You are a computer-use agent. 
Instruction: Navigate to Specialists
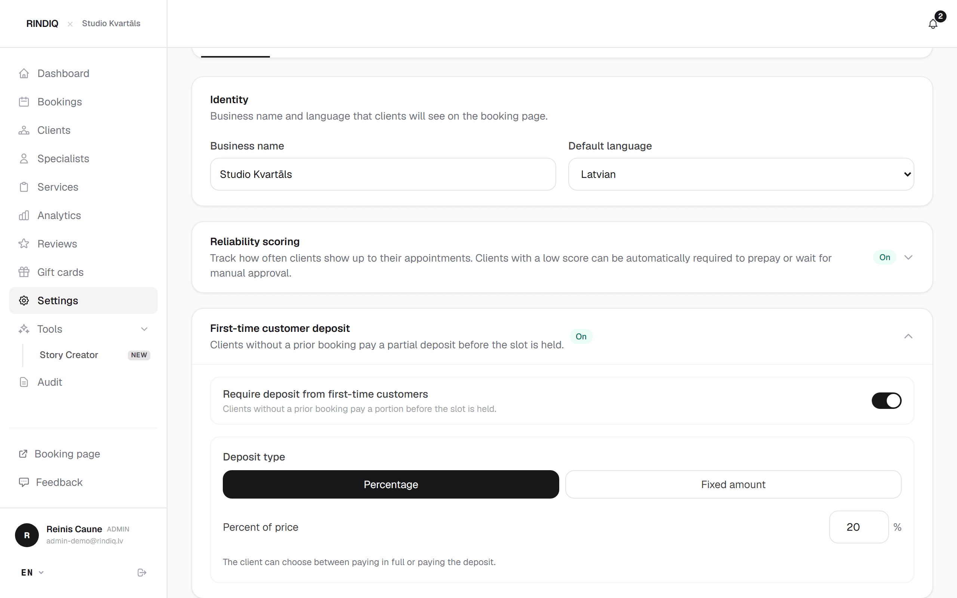(83, 158)
